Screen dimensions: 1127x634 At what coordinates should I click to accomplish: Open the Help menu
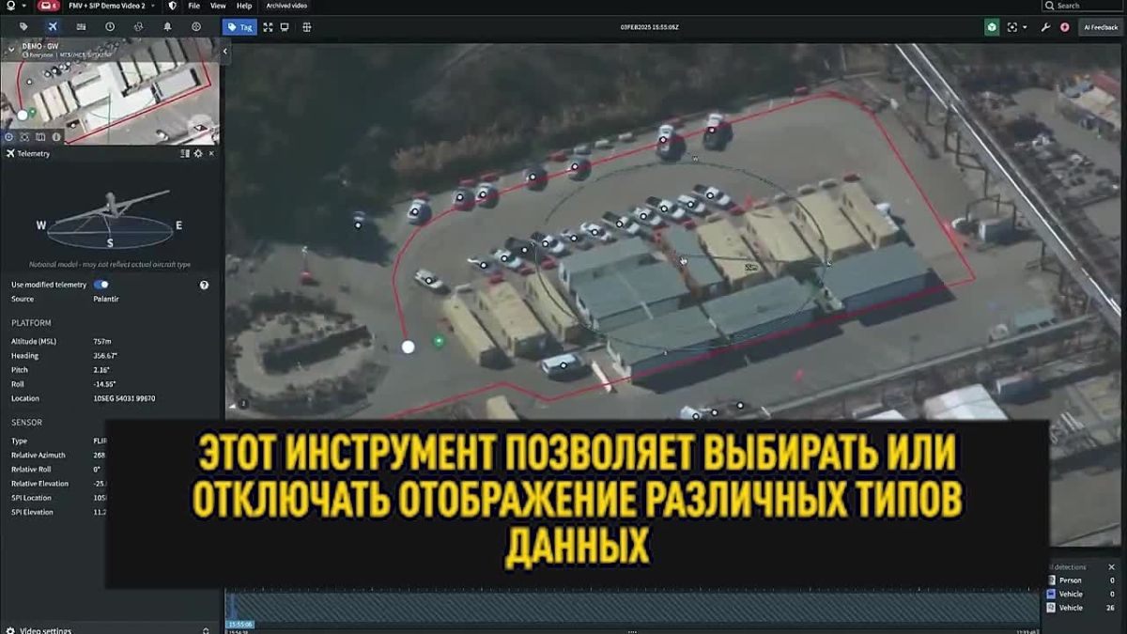244,6
